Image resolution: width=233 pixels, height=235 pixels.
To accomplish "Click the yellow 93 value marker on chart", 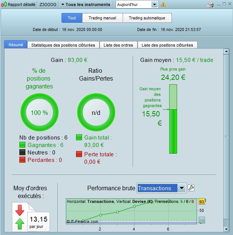I will tap(202, 201).
